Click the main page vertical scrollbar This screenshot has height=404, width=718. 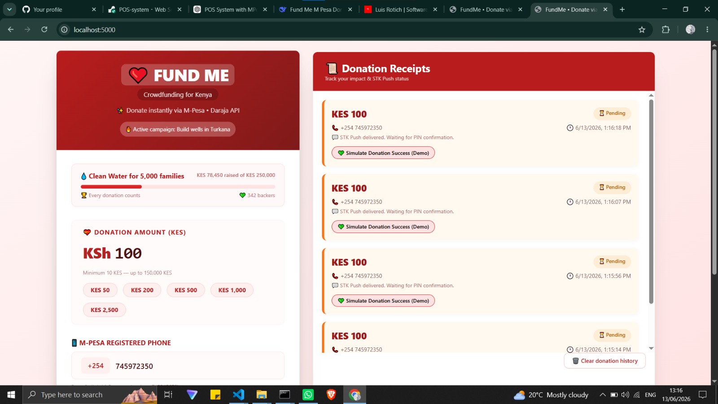click(714, 162)
